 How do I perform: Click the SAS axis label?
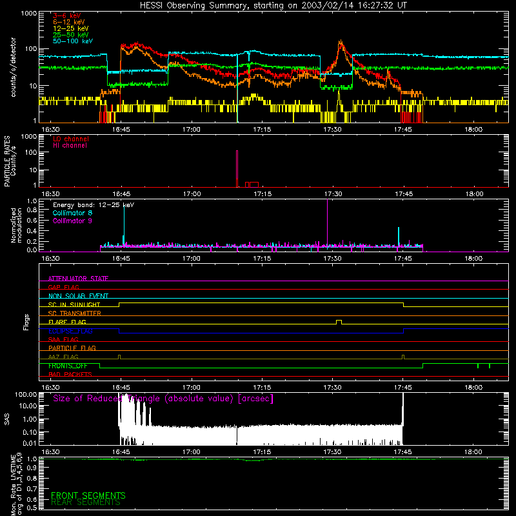coord(6,419)
